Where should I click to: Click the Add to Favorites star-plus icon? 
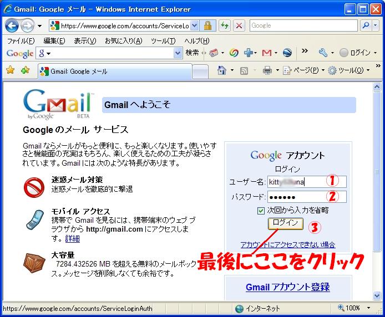click(x=25, y=70)
